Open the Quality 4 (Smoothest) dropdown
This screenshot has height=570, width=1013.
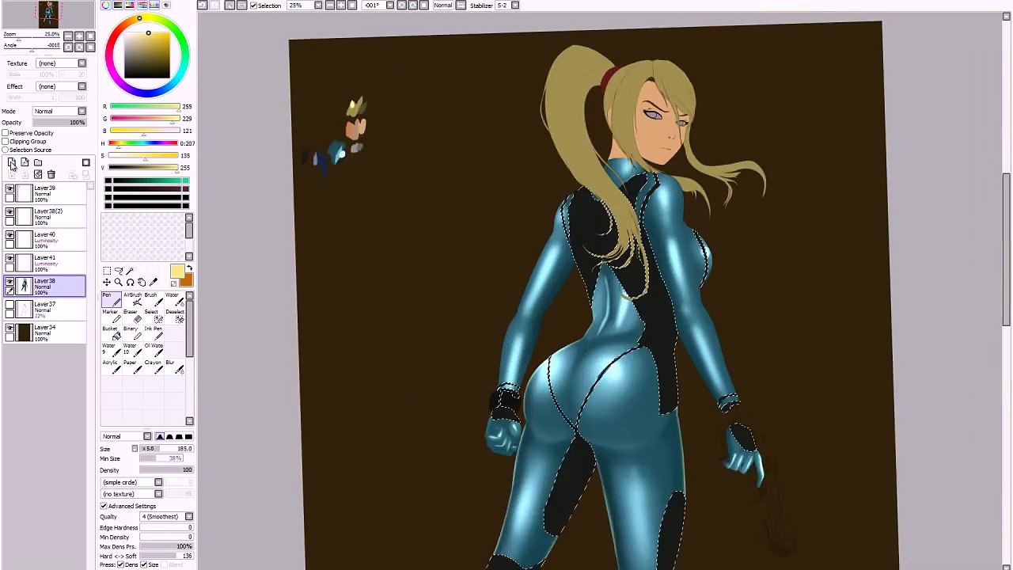pos(166,517)
